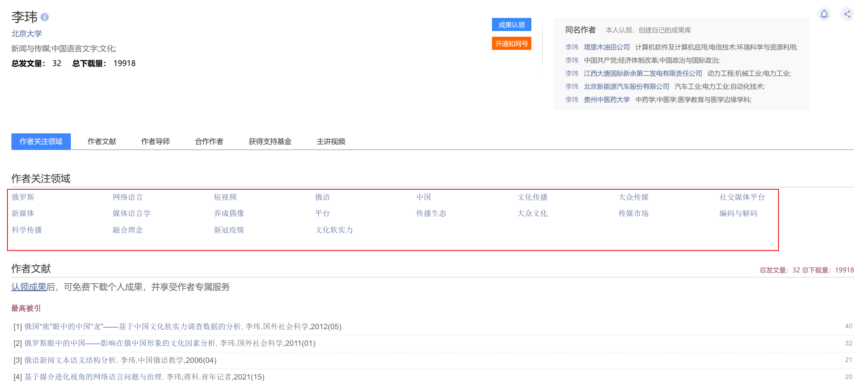This screenshot has width=862, height=383.
Task: Click author 李玮 beside 塔里木油田公司
Action: [572, 47]
